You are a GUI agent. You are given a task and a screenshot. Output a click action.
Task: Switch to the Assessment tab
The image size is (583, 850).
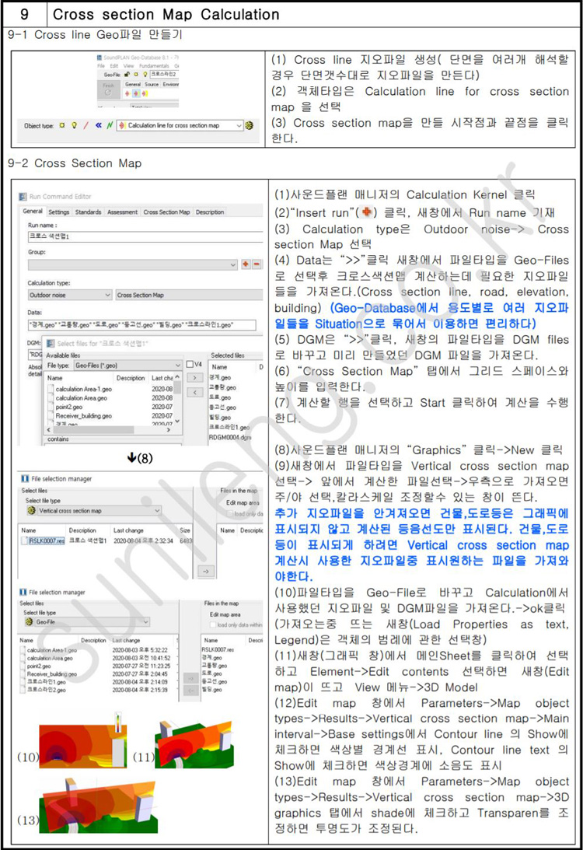[x=123, y=212]
